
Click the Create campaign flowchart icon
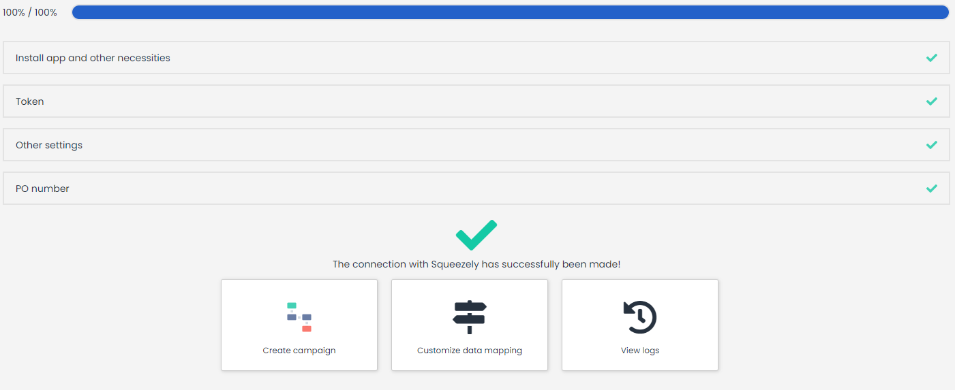pyautogui.click(x=299, y=317)
